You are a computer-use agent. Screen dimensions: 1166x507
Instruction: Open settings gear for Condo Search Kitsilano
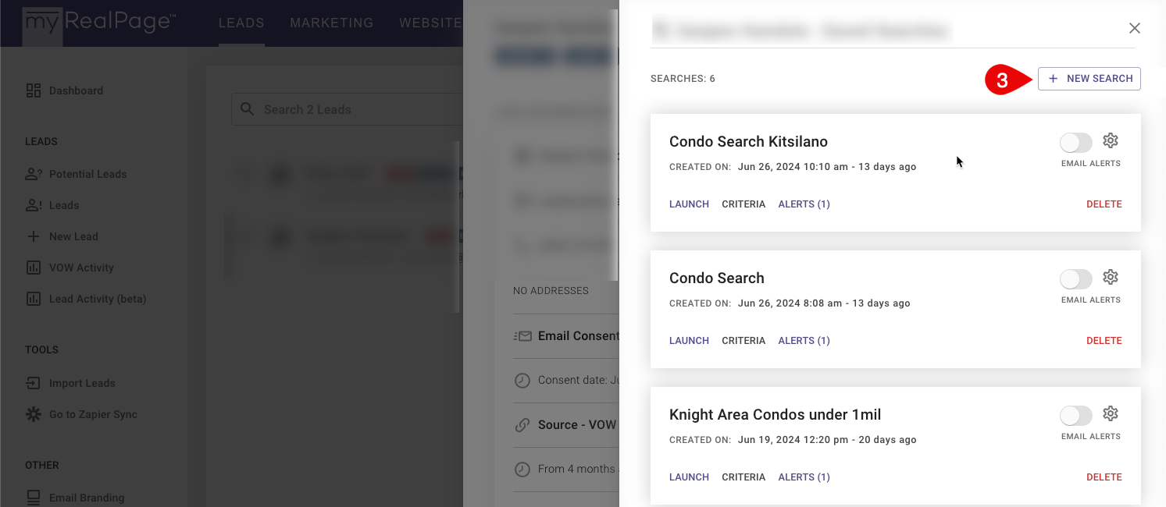click(1111, 140)
